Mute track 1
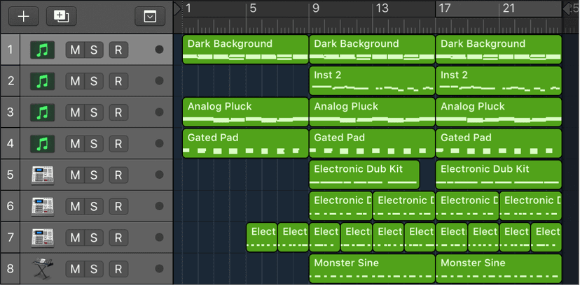Viewport: 580px width, 285px height. point(75,50)
